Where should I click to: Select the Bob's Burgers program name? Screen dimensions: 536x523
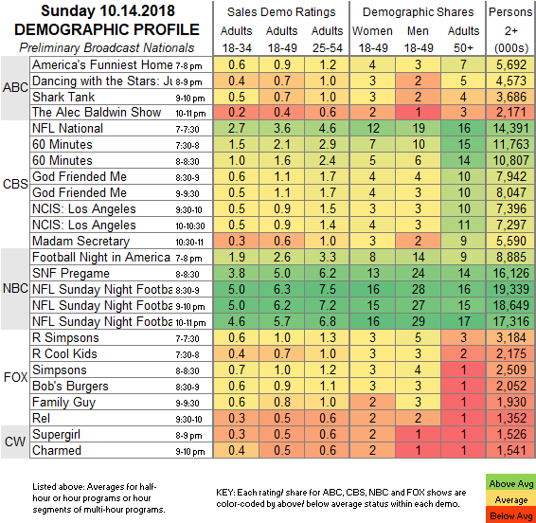click(70, 386)
